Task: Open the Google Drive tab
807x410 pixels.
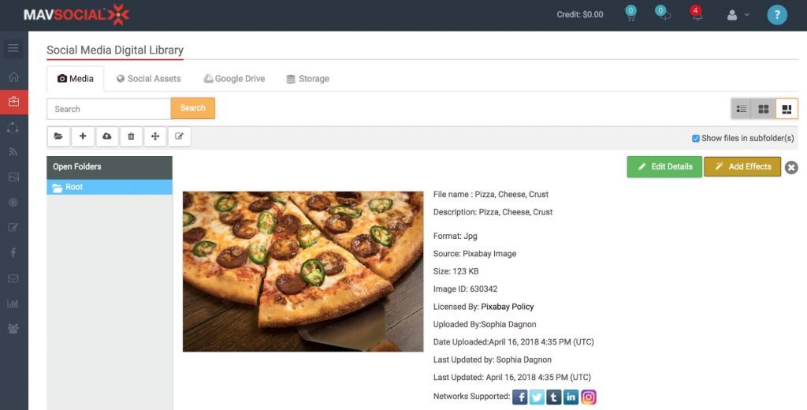Action: (x=234, y=79)
